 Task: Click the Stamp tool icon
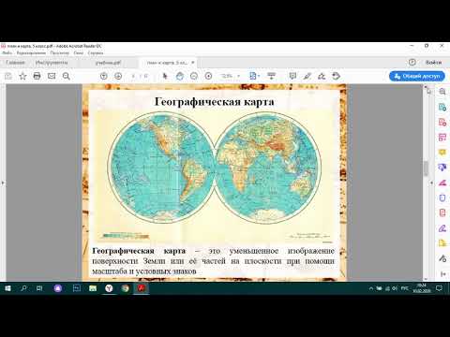tap(336, 76)
